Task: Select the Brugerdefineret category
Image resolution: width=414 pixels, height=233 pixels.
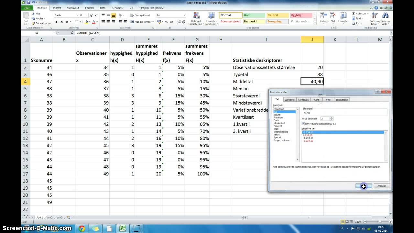Action: 282,140
